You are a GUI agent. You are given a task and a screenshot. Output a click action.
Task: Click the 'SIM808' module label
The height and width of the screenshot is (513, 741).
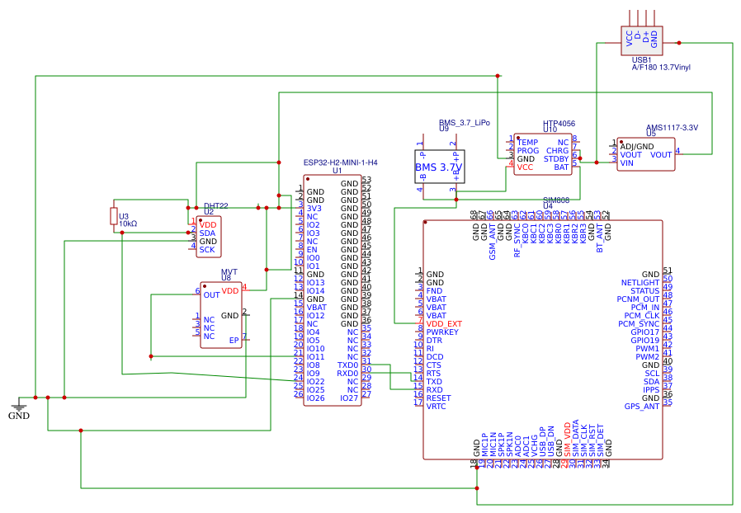[x=556, y=200]
